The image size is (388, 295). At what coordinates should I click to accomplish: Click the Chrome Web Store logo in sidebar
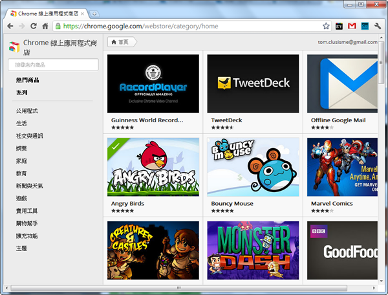[x=14, y=47]
